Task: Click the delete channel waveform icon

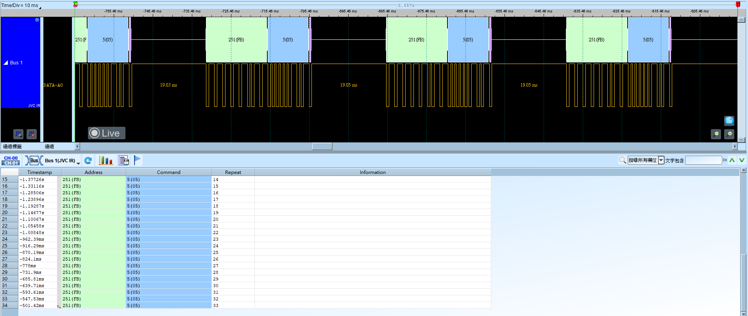Action: click(32, 134)
